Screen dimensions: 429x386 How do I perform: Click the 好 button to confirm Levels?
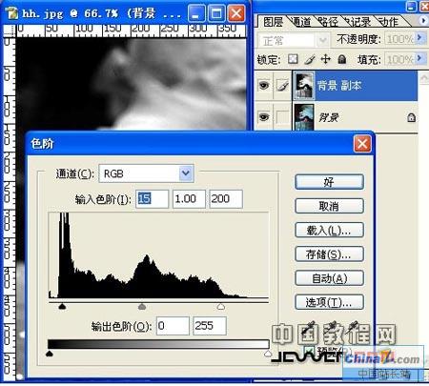[329, 182]
